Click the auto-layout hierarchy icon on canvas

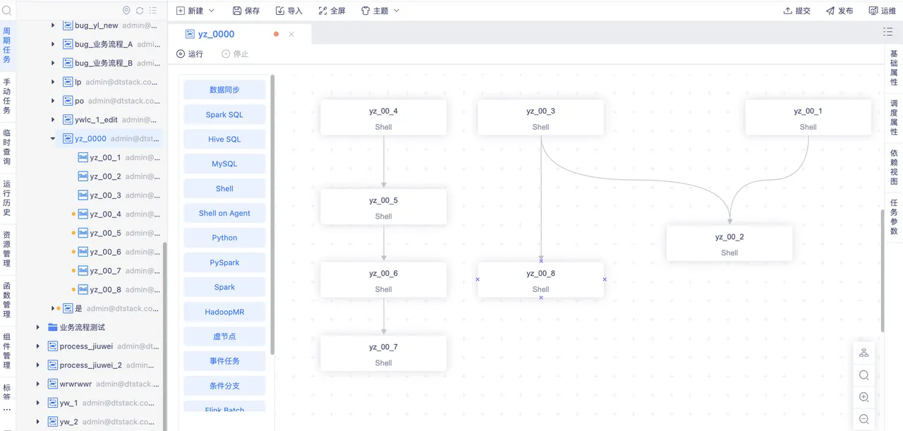click(x=863, y=353)
